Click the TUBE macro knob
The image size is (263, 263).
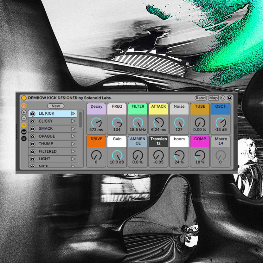(x=200, y=122)
